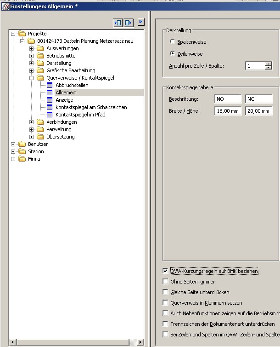The image size is (280, 347).
Task: Tick Querverweis in Klammern setzen
Action: point(165,302)
